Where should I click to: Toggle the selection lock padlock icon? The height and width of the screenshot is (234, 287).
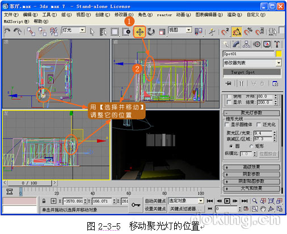click(44, 201)
